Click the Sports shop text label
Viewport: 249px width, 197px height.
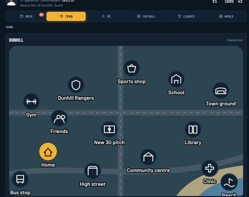[x=132, y=81]
